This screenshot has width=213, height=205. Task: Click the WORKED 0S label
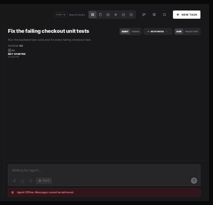coord(15,46)
